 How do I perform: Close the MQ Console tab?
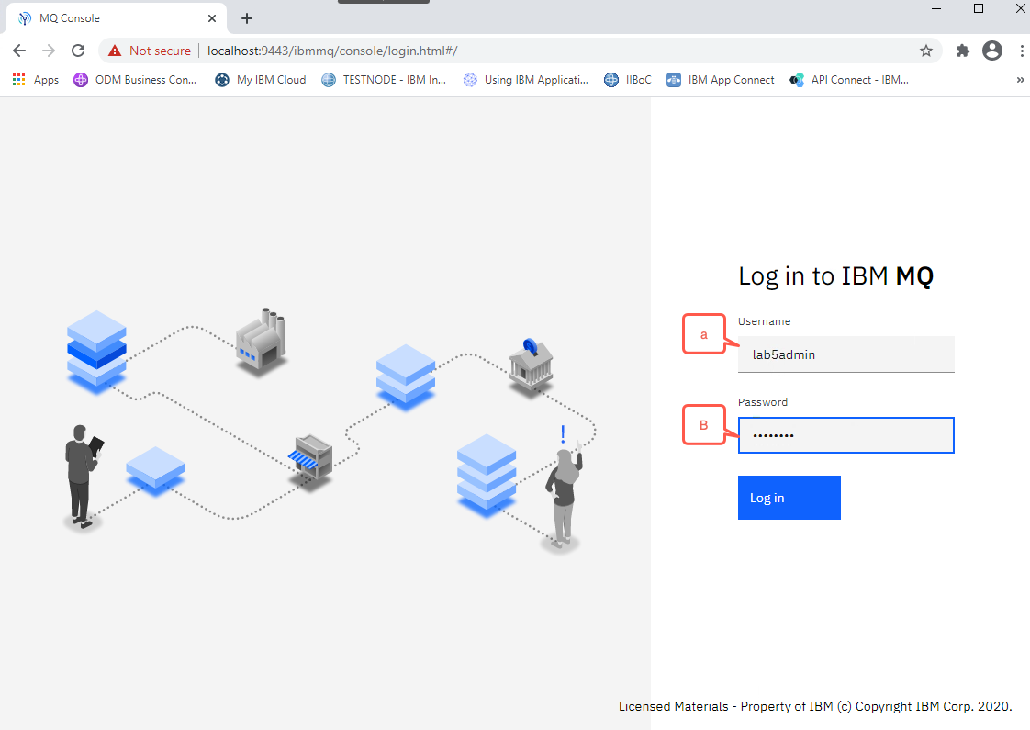coord(212,18)
